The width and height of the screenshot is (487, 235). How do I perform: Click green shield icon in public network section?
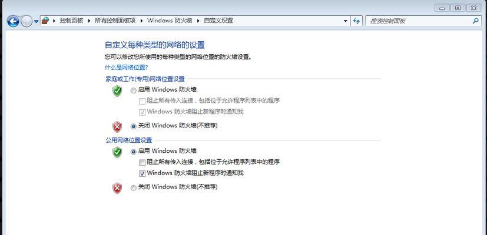pos(117,152)
